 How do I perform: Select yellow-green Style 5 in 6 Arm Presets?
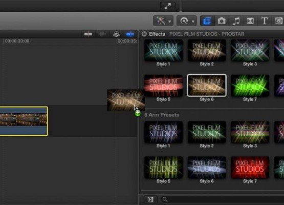point(163,167)
